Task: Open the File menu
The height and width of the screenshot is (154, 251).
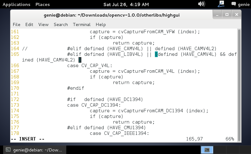Action: coord(16,24)
